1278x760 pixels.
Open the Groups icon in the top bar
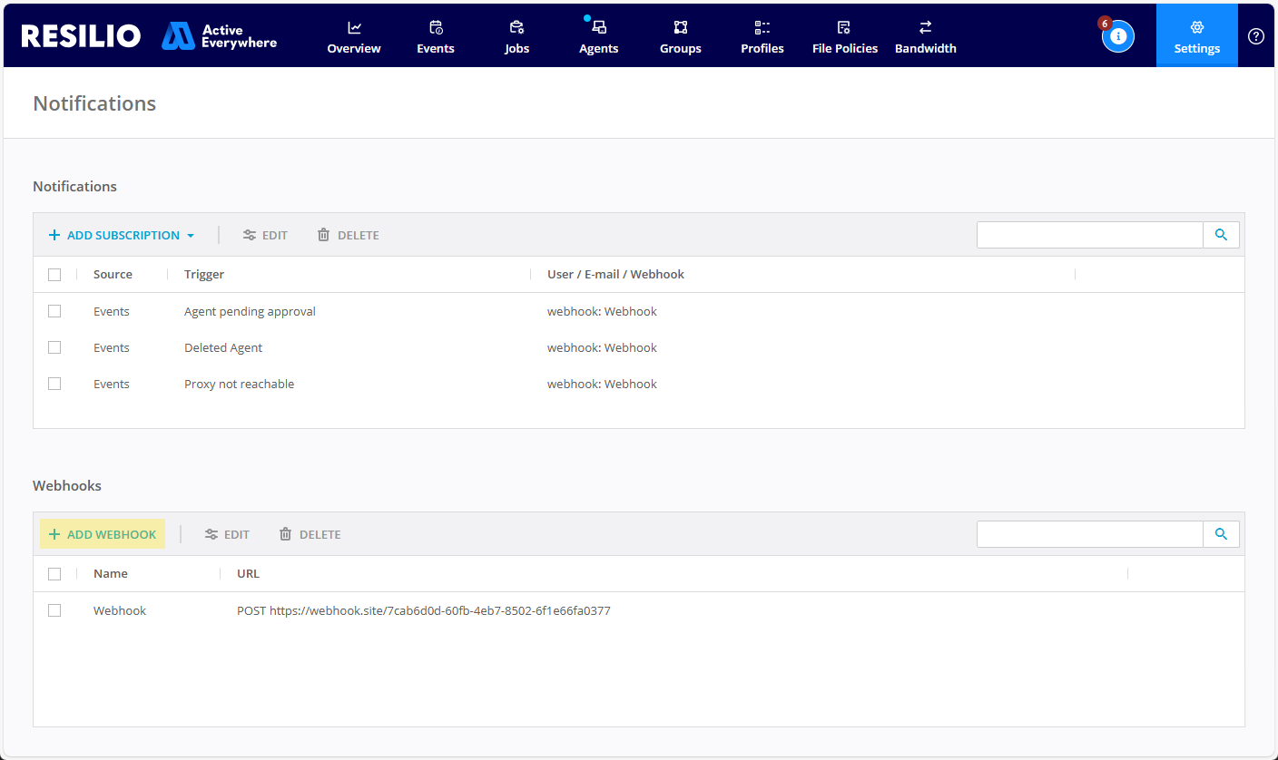pyautogui.click(x=680, y=28)
